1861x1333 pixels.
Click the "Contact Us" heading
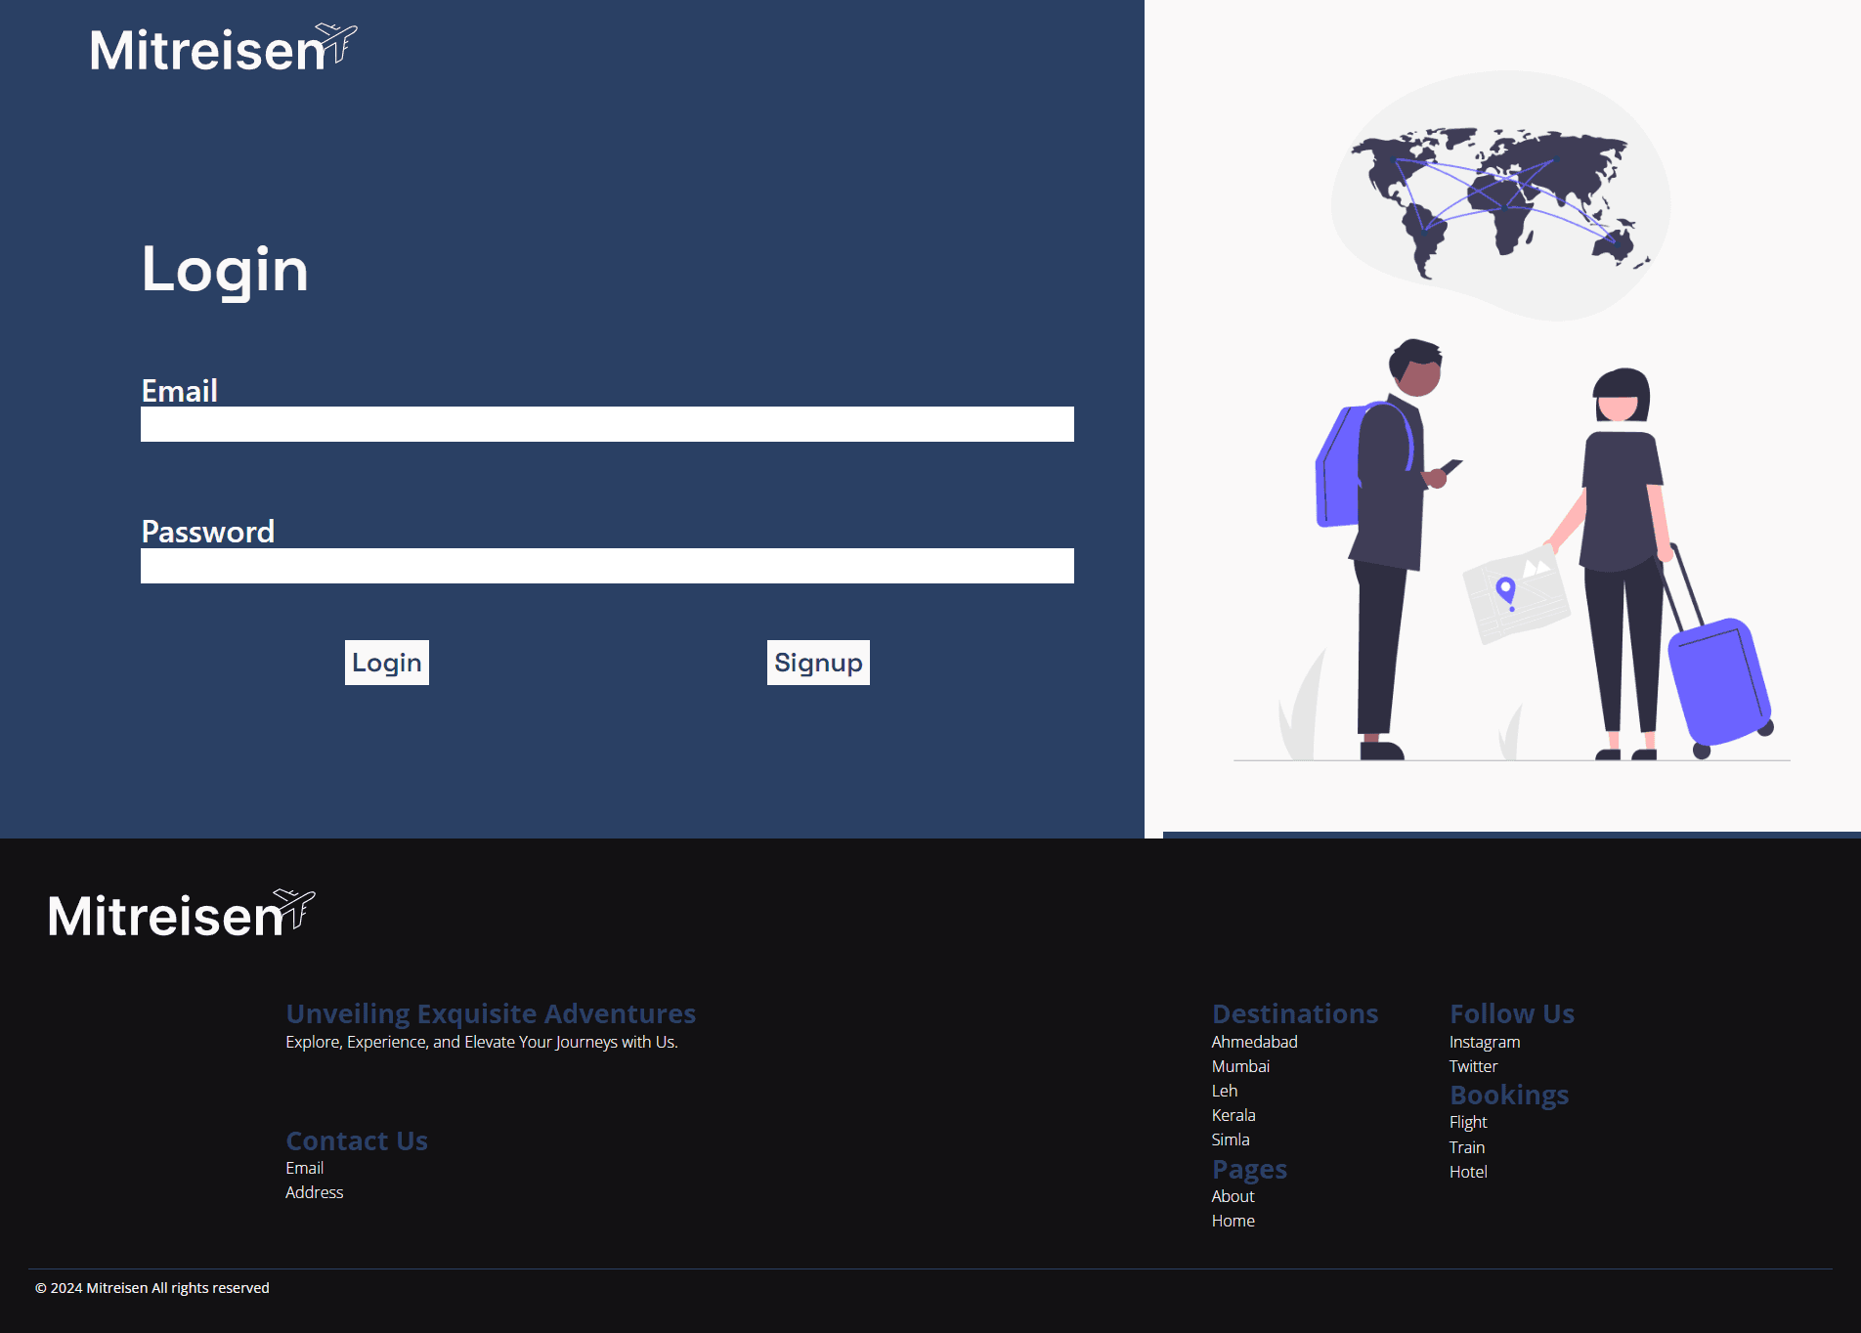pos(357,1140)
